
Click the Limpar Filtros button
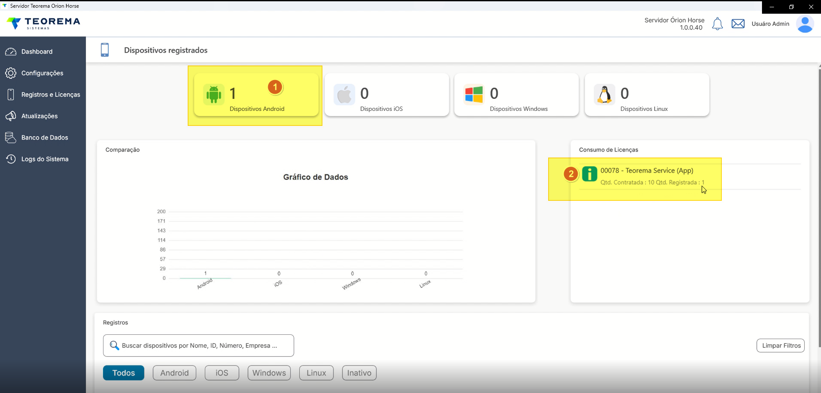pos(781,345)
